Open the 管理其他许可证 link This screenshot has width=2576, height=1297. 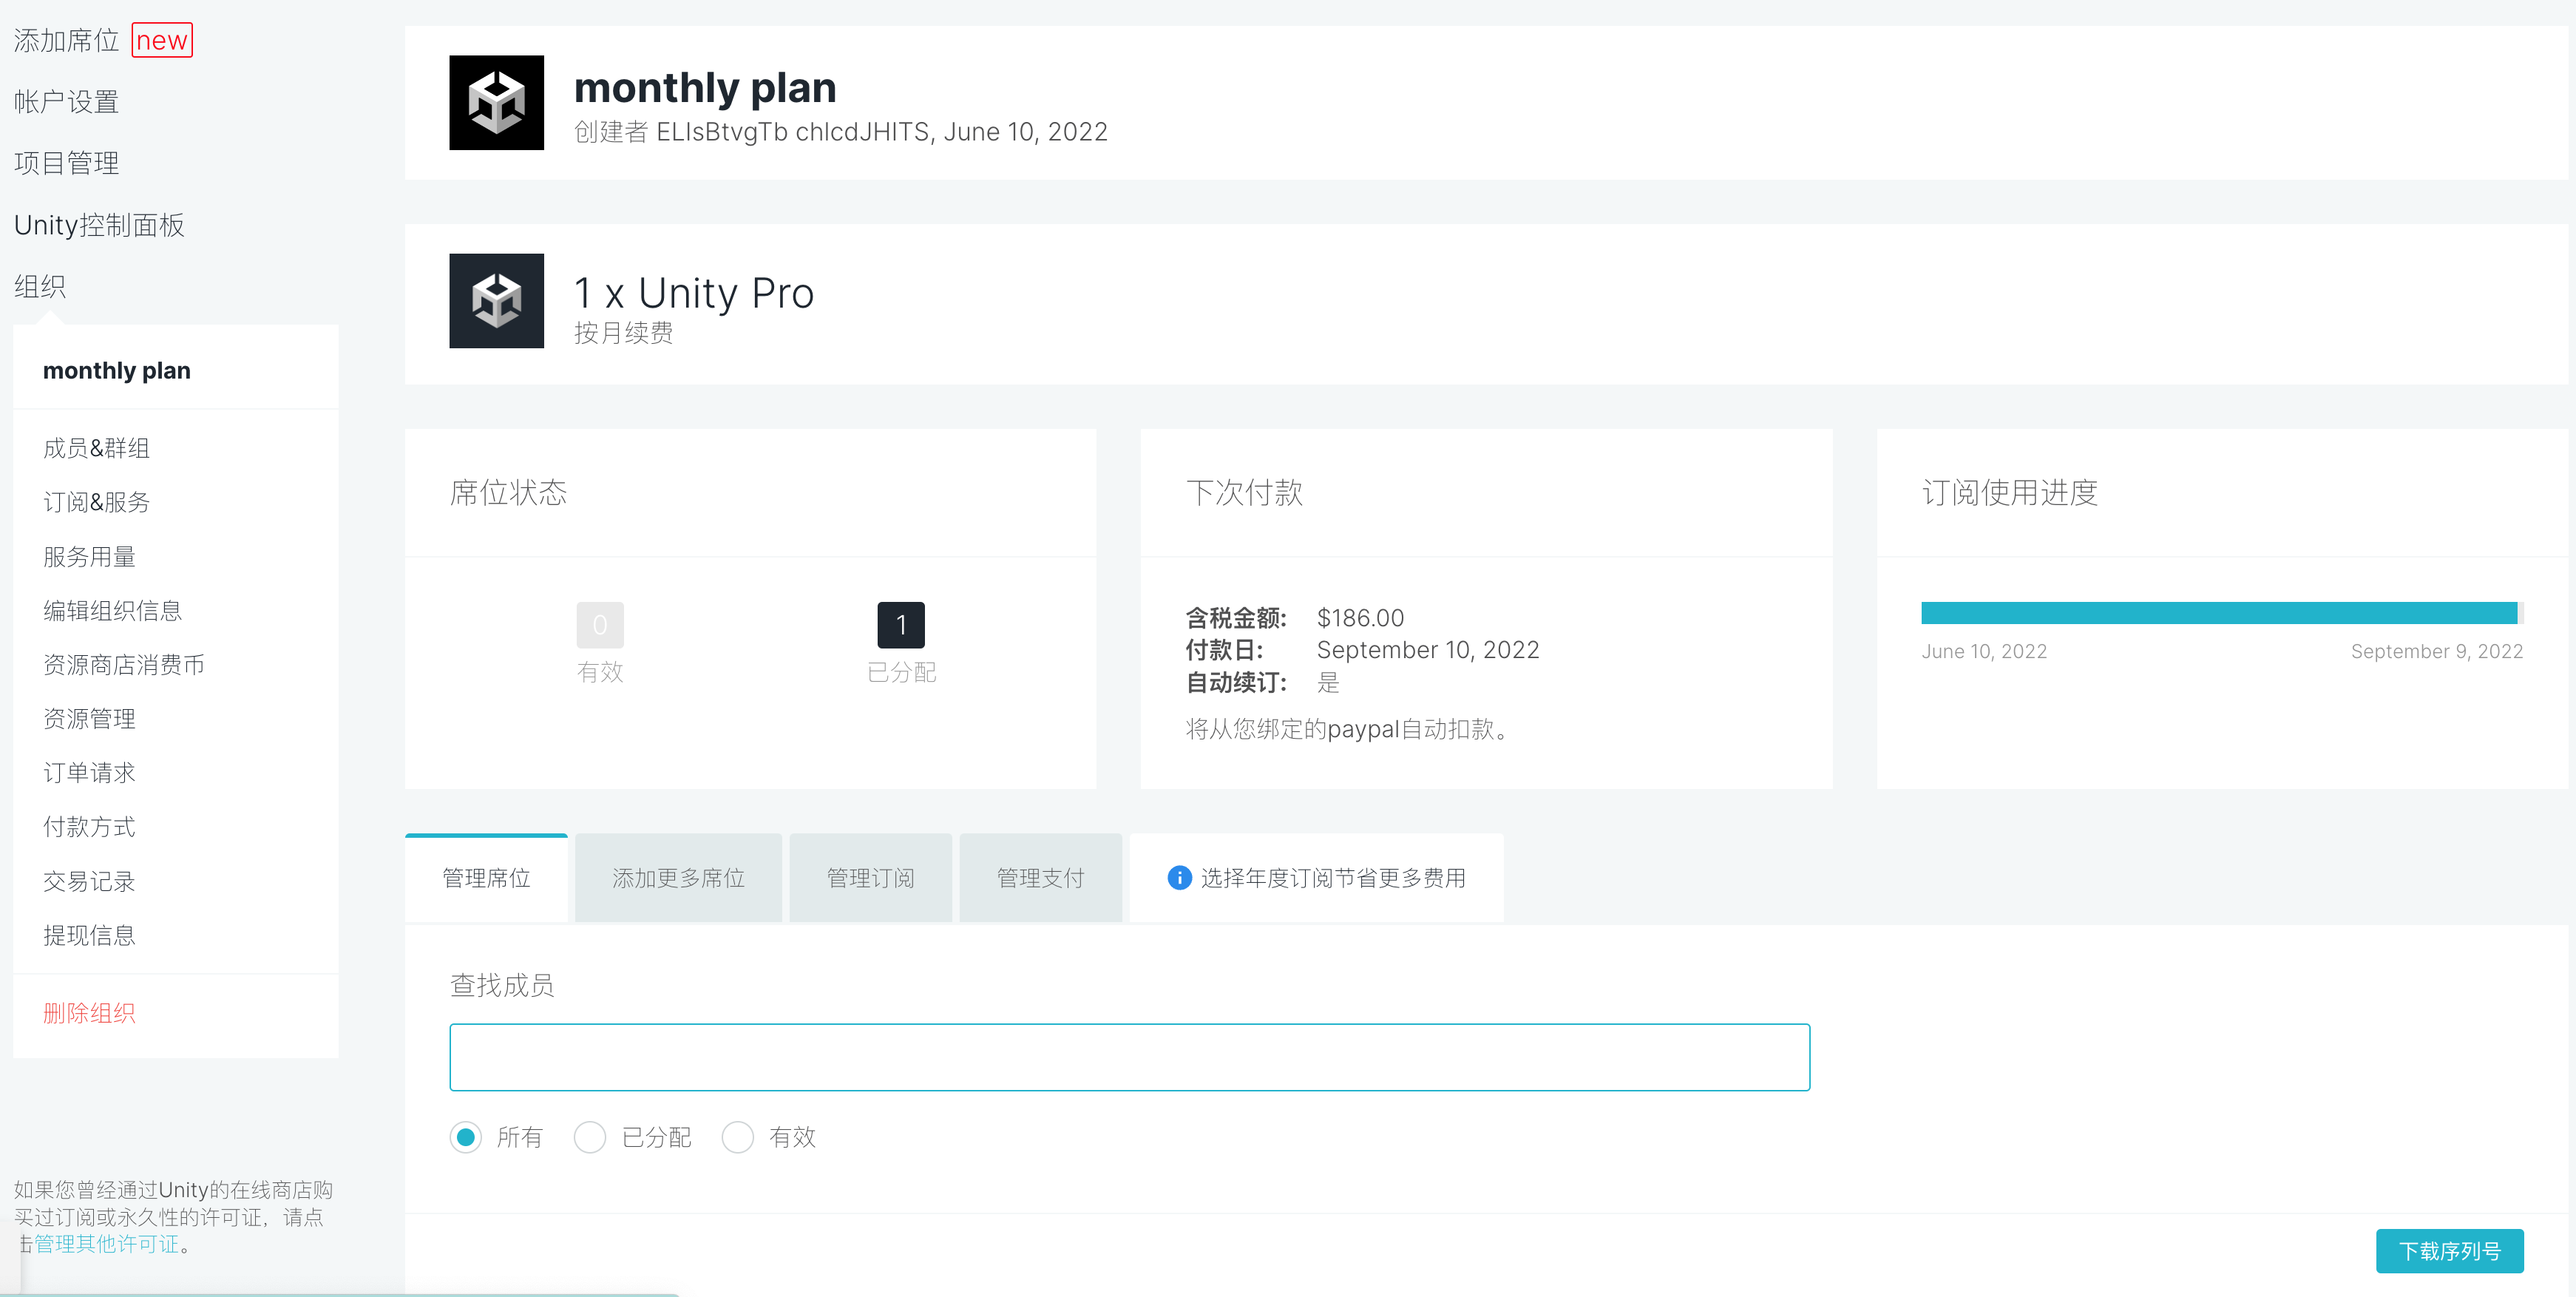coord(107,1244)
